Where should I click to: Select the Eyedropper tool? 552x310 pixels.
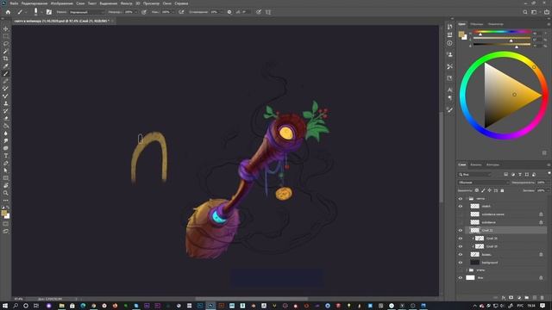tap(6, 66)
